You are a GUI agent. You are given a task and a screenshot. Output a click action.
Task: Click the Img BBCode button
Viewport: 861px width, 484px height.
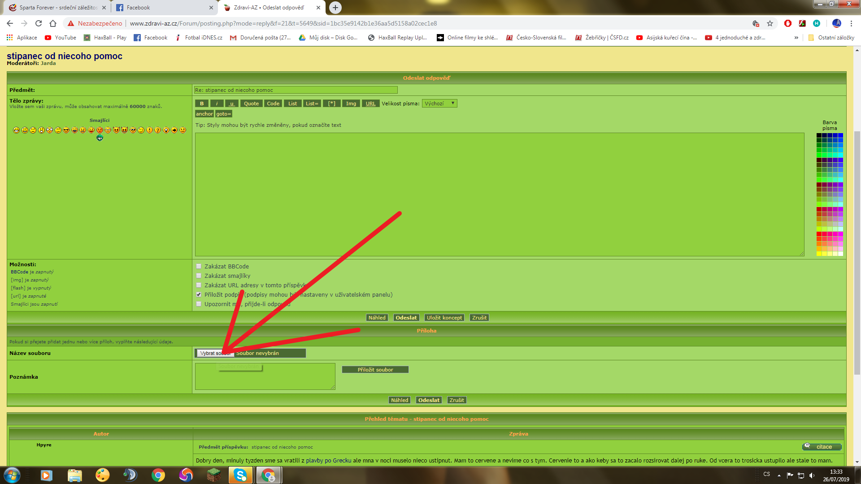pyautogui.click(x=351, y=104)
